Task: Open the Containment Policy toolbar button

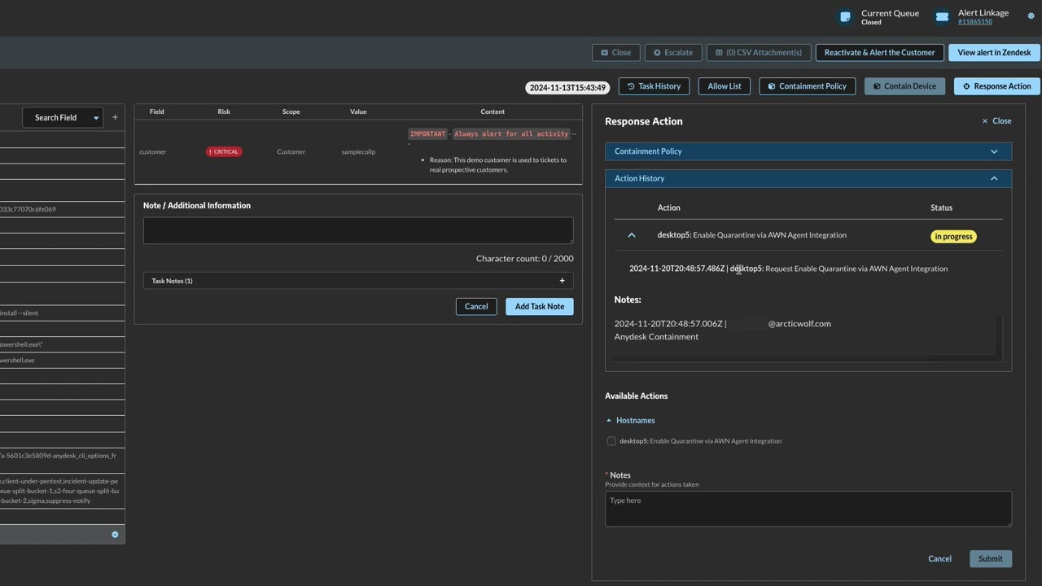Action: coord(807,86)
